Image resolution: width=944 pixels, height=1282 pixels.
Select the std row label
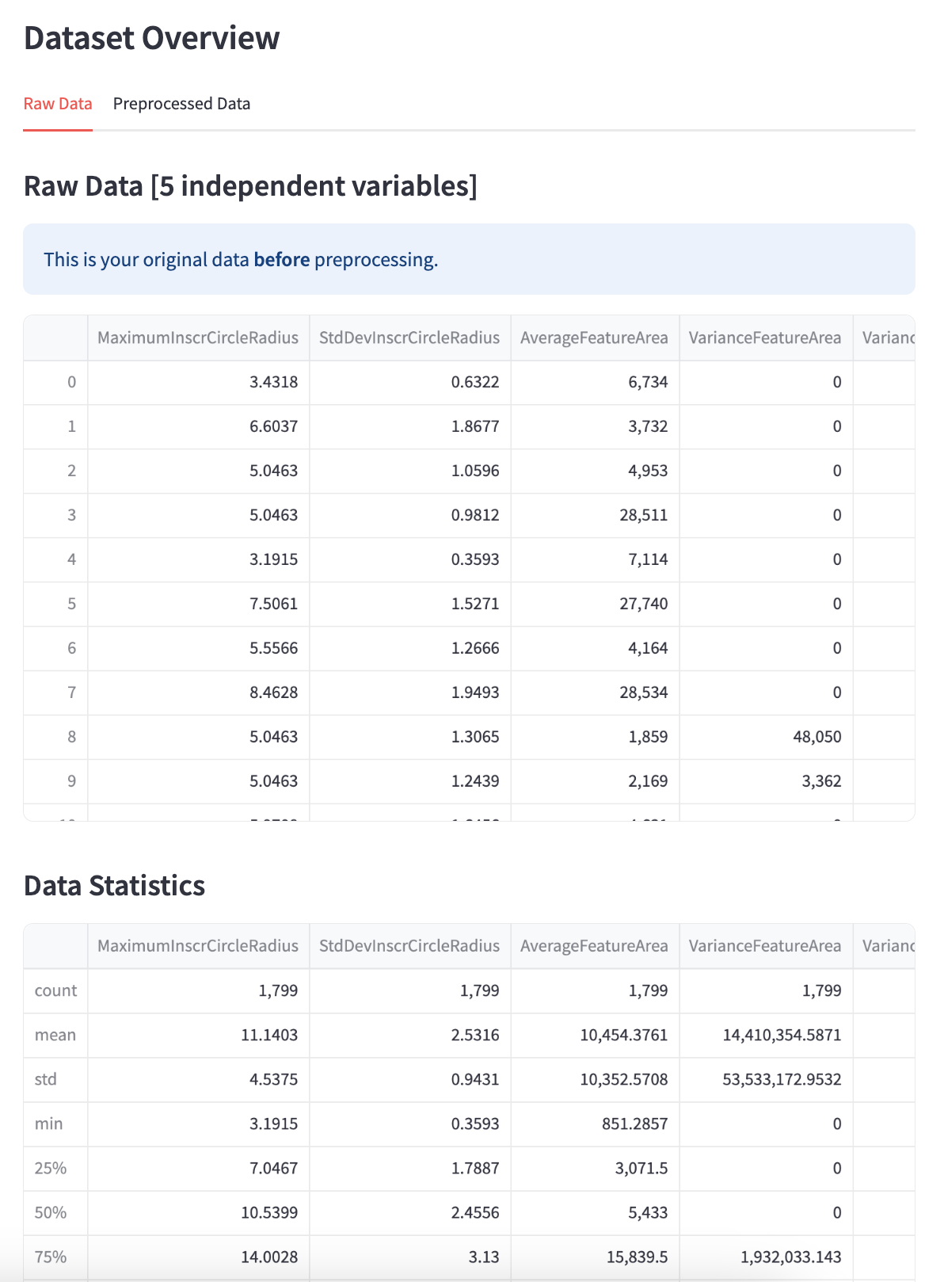point(55,1080)
